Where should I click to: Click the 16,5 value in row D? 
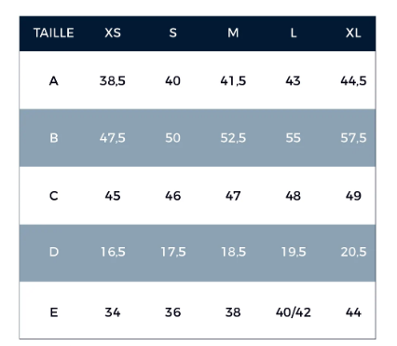[x=113, y=252]
